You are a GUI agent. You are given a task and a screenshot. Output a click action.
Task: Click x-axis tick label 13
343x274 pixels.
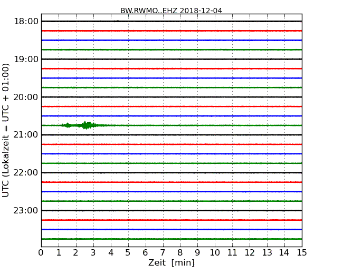(267, 252)
